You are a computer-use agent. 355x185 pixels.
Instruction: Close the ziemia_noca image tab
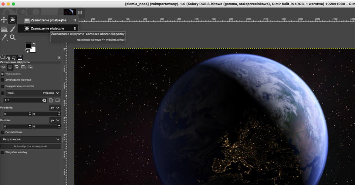coord(80,13)
